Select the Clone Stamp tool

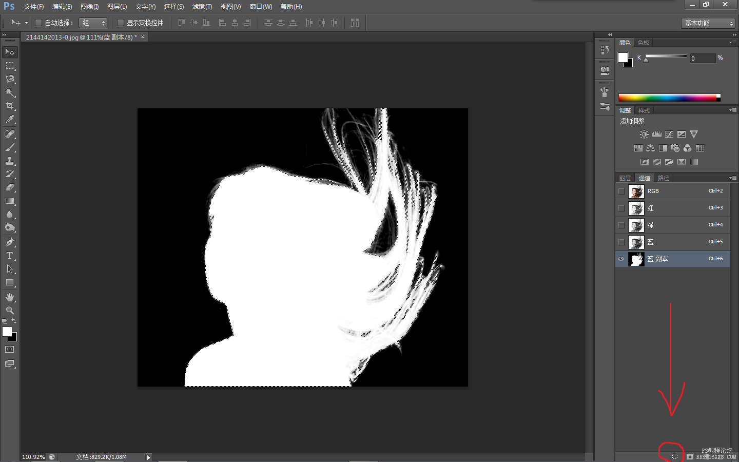click(10, 161)
